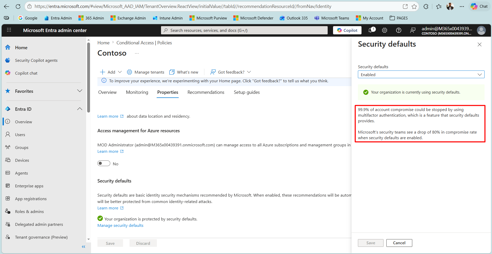Viewport: 492px width, 254px height.
Task: Open Copilot chat in sidebar
Action: click(26, 73)
